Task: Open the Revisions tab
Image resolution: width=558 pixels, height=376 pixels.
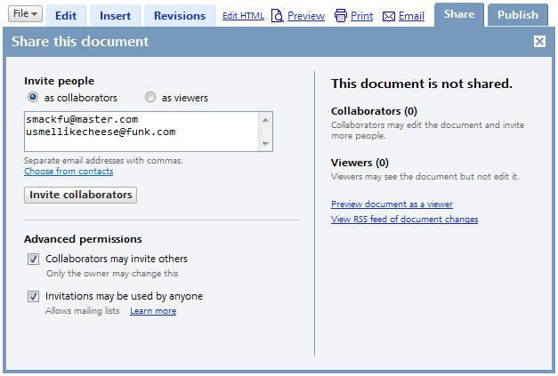Action: coord(180,16)
